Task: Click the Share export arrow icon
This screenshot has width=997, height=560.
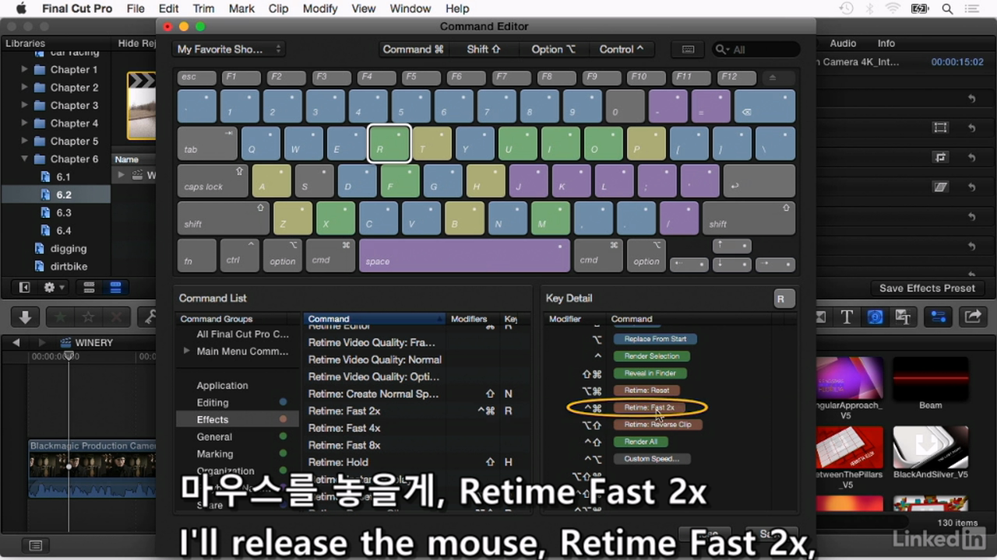Action: pos(973,317)
